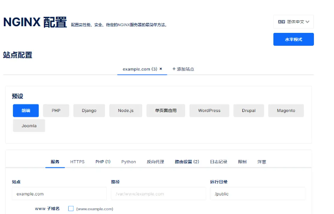The image size is (334, 214).
Task: Click the NGINX 配置 page title
Action: 35,22
